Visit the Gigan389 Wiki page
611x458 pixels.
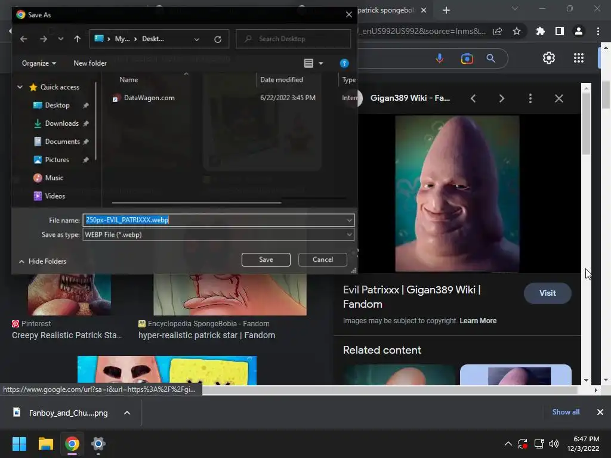coord(548,293)
